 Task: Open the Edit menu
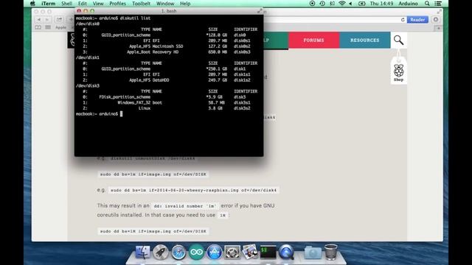click(82, 4)
